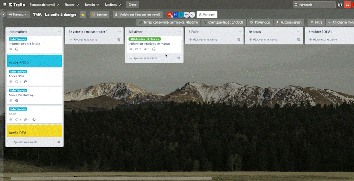Open the apps grid menu icon
Screen dimensions: 354x181
click(4, 5)
